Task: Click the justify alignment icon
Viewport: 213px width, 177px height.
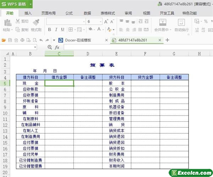Action: point(140,29)
